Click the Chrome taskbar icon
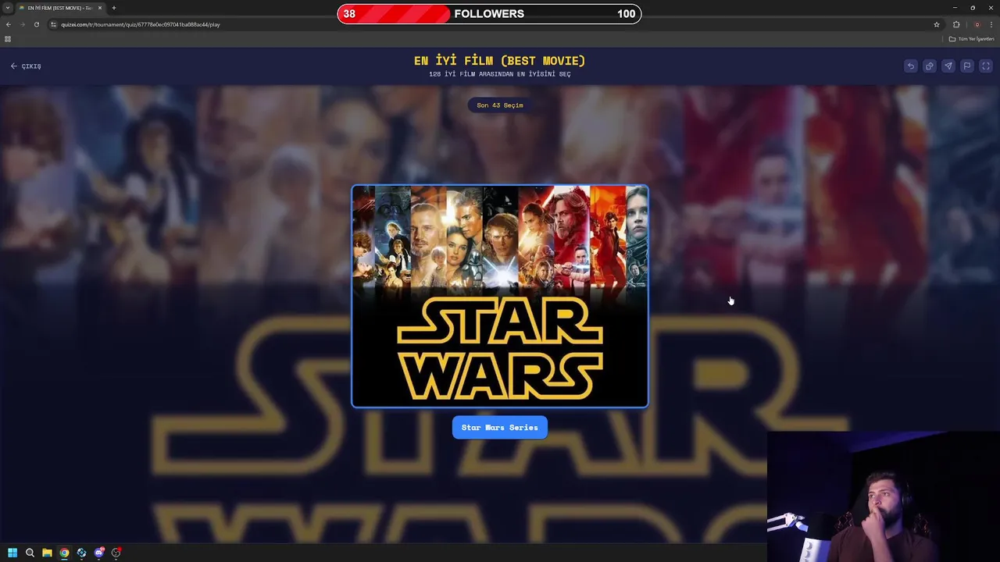The height and width of the screenshot is (562, 1000). click(x=64, y=553)
